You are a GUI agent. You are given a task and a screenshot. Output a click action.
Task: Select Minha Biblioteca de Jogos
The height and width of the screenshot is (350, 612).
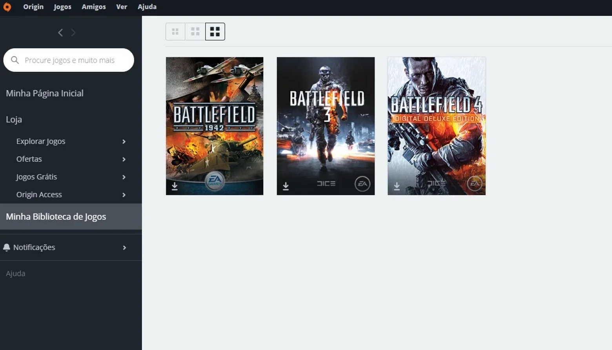pyautogui.click(x=71, y=216)
